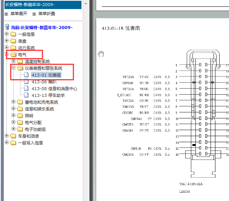Open the 当前:长安福特-新嘉年华-2009- root link
This screenshot has width=229, height=201.
(x=42, y=28)
